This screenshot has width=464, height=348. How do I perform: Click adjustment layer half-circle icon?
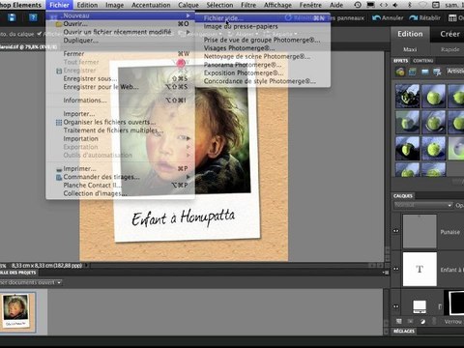coord(422,321)
